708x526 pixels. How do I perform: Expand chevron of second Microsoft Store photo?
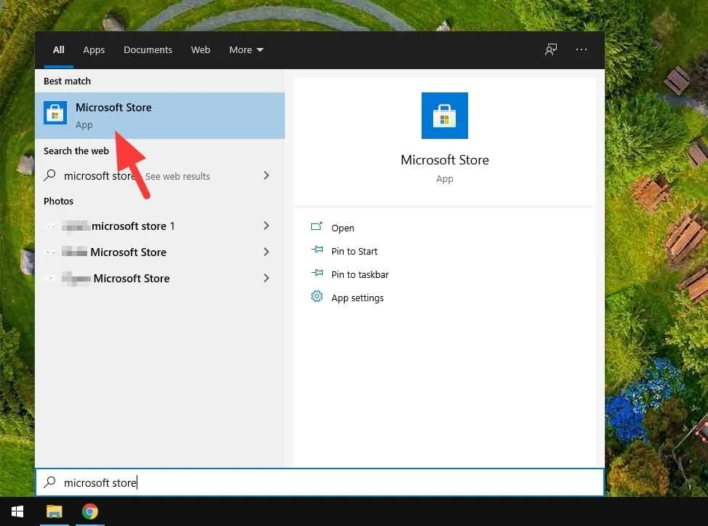click(266, 252)
